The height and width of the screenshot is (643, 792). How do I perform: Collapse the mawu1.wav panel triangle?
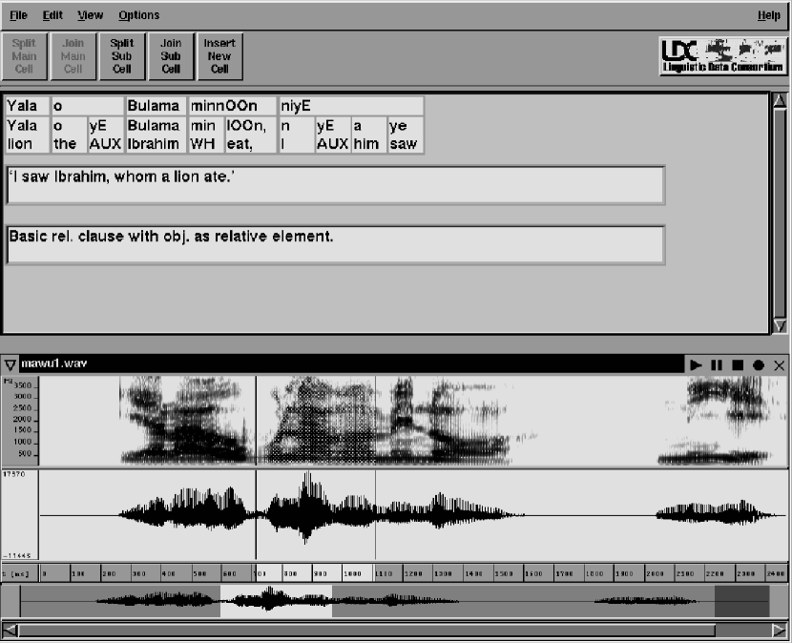(10, 364)
